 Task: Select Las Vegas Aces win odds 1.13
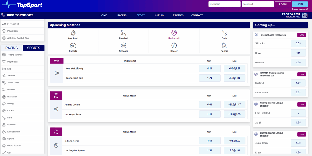[210, 114]
